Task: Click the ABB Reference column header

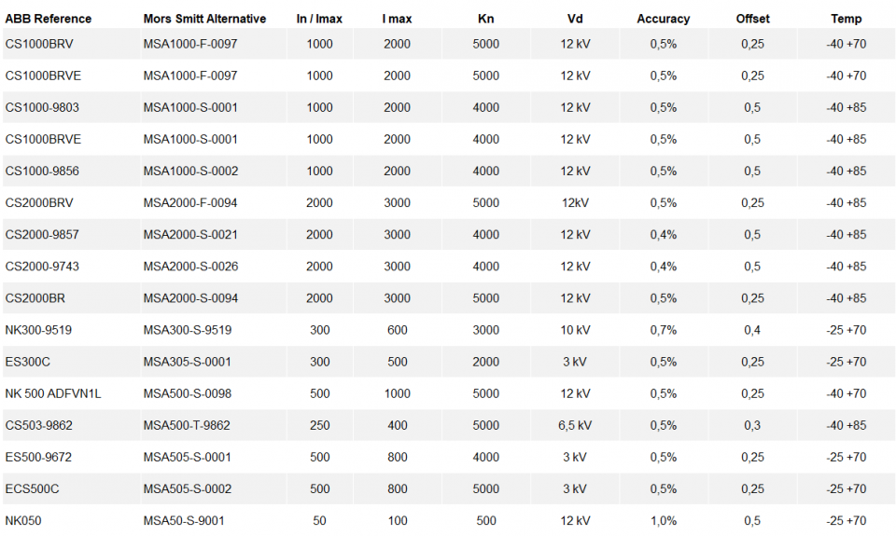Action: tap(49, 19)
